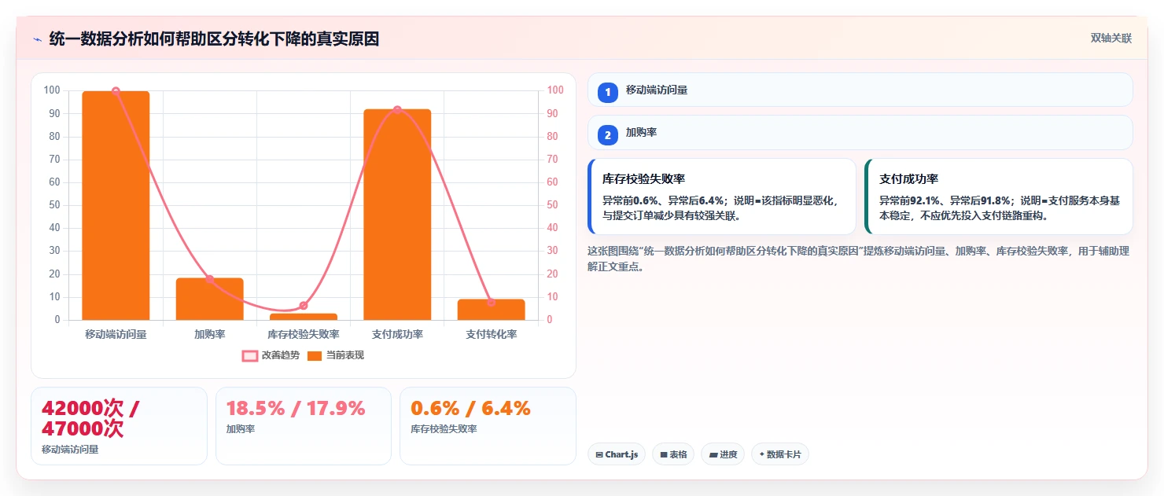Click the blue number 1 badge

coord(608,92)
